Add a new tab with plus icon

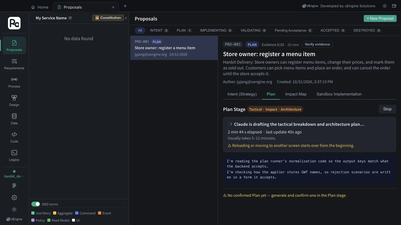click(x=125, y=6)
